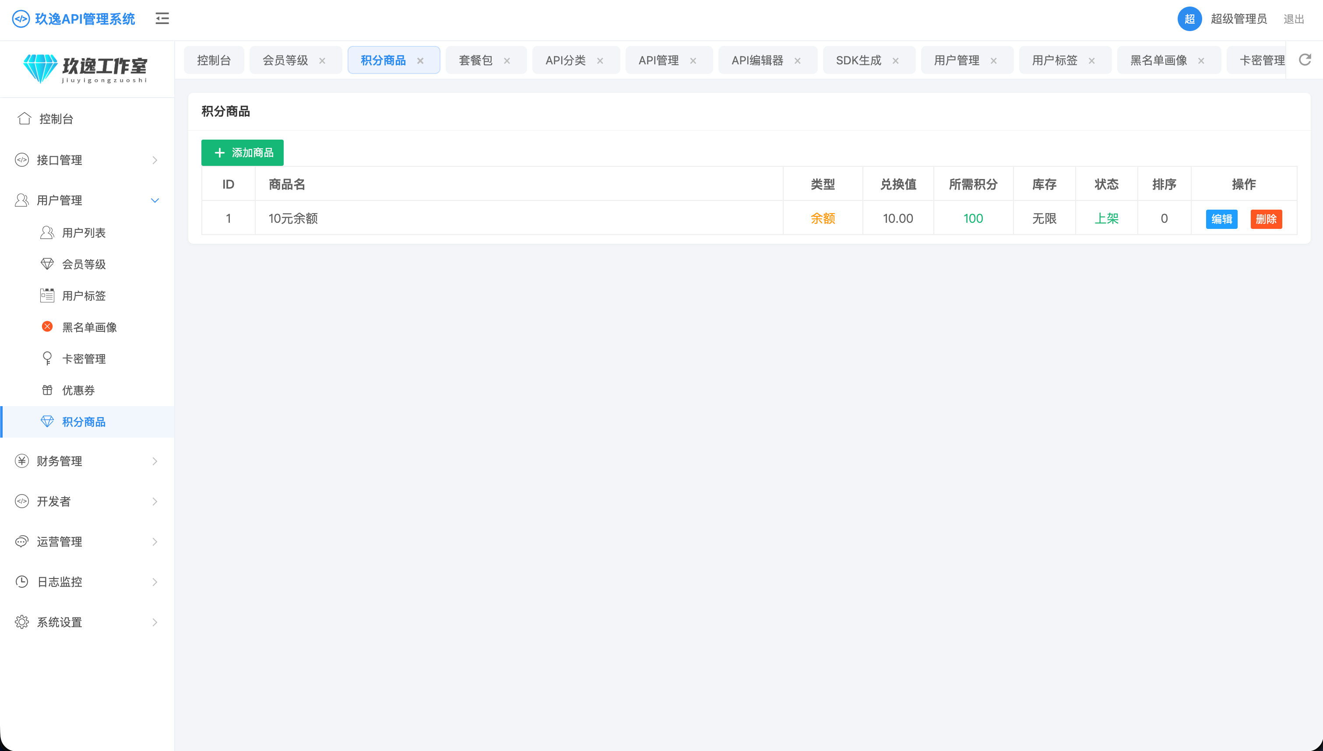Click the chat icon beside 运营管理

tap(21, 541)
